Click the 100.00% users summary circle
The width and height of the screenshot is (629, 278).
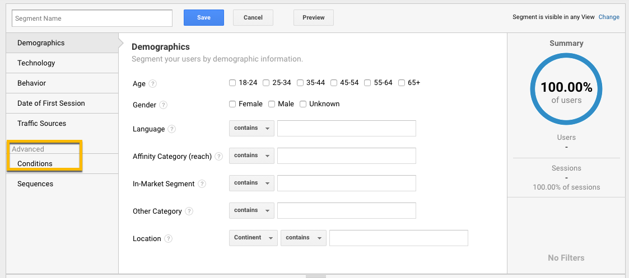566,89
